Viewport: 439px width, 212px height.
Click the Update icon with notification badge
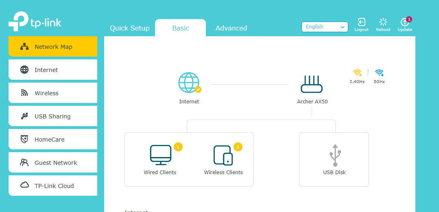point(404,23)
